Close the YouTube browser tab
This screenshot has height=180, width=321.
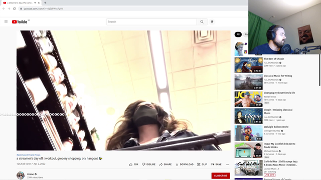[x=39, y=3]
